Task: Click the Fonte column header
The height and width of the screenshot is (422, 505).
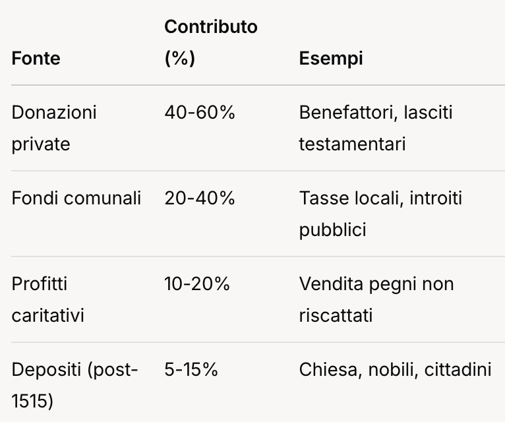Action: (x=36, y=58)
